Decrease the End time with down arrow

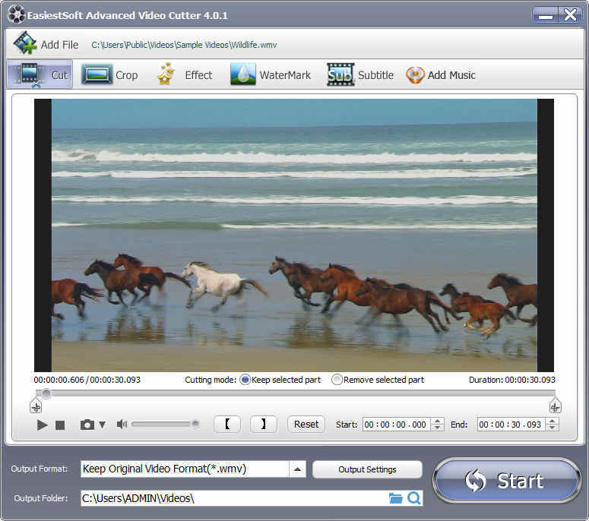(x=553, y=428)
